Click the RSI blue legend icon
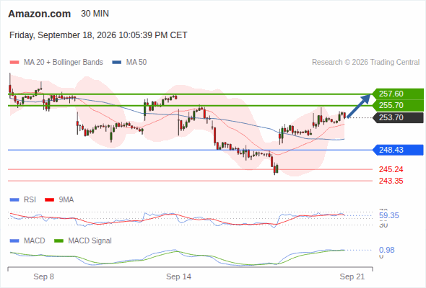The image size is (426, 288). point(14,200)
